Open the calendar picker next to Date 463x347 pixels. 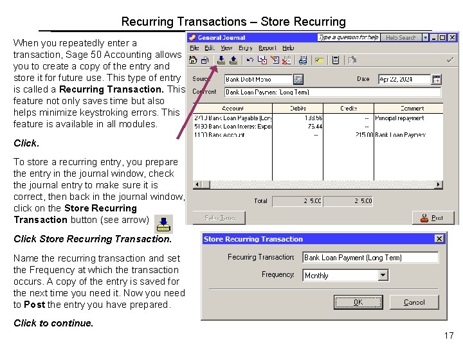(436, 79)
